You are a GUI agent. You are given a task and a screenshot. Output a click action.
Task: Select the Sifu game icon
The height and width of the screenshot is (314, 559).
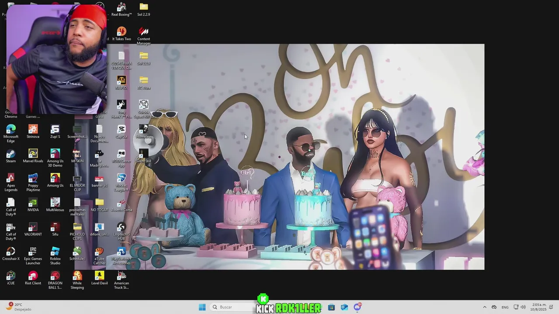pos(55,229)
